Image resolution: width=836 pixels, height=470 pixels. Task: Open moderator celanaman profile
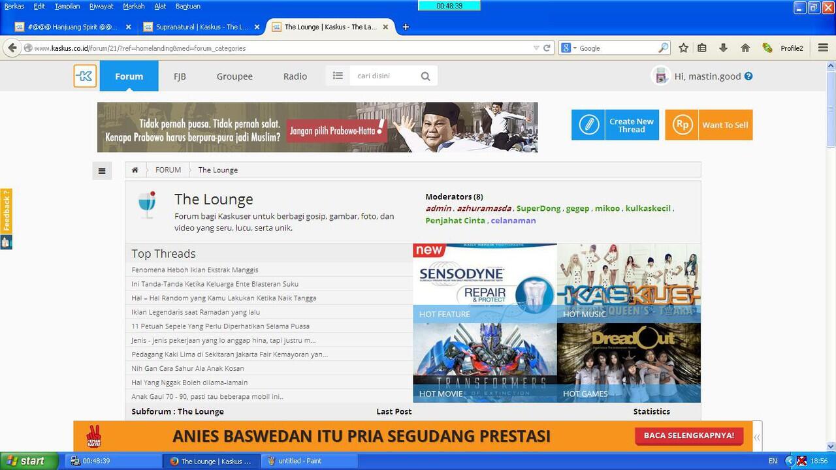[513, 221]
